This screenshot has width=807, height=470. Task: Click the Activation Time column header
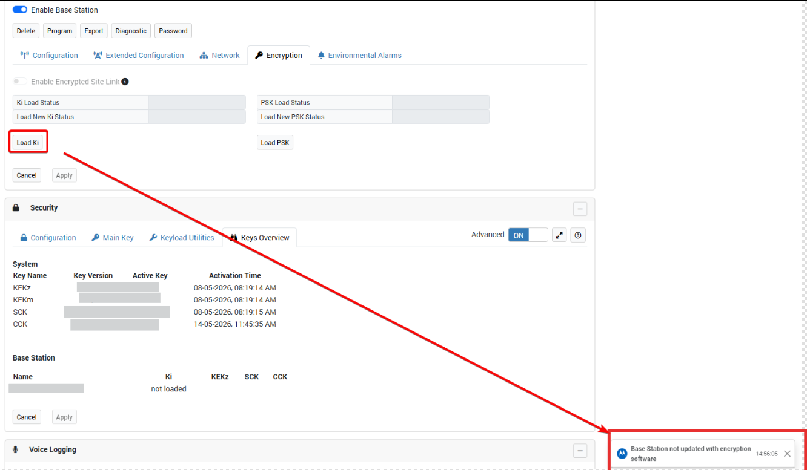click(235, 276)
